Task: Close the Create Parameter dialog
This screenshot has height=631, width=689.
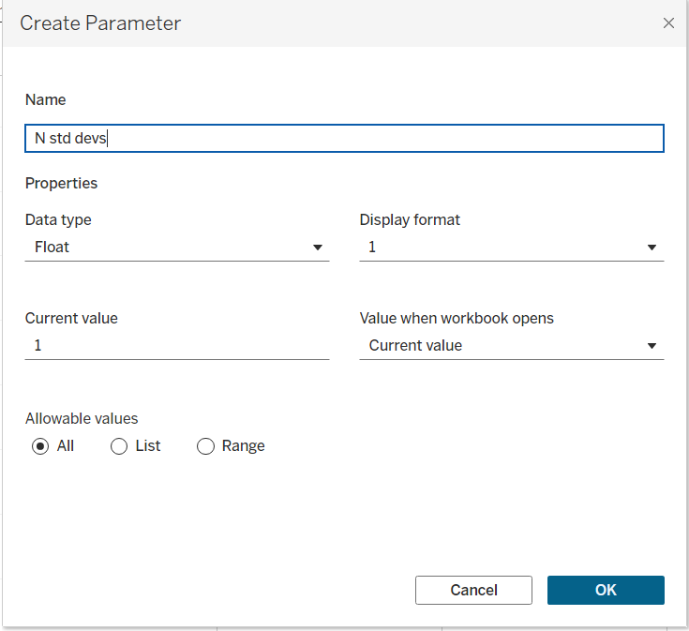Action: (x=668, y=23)
